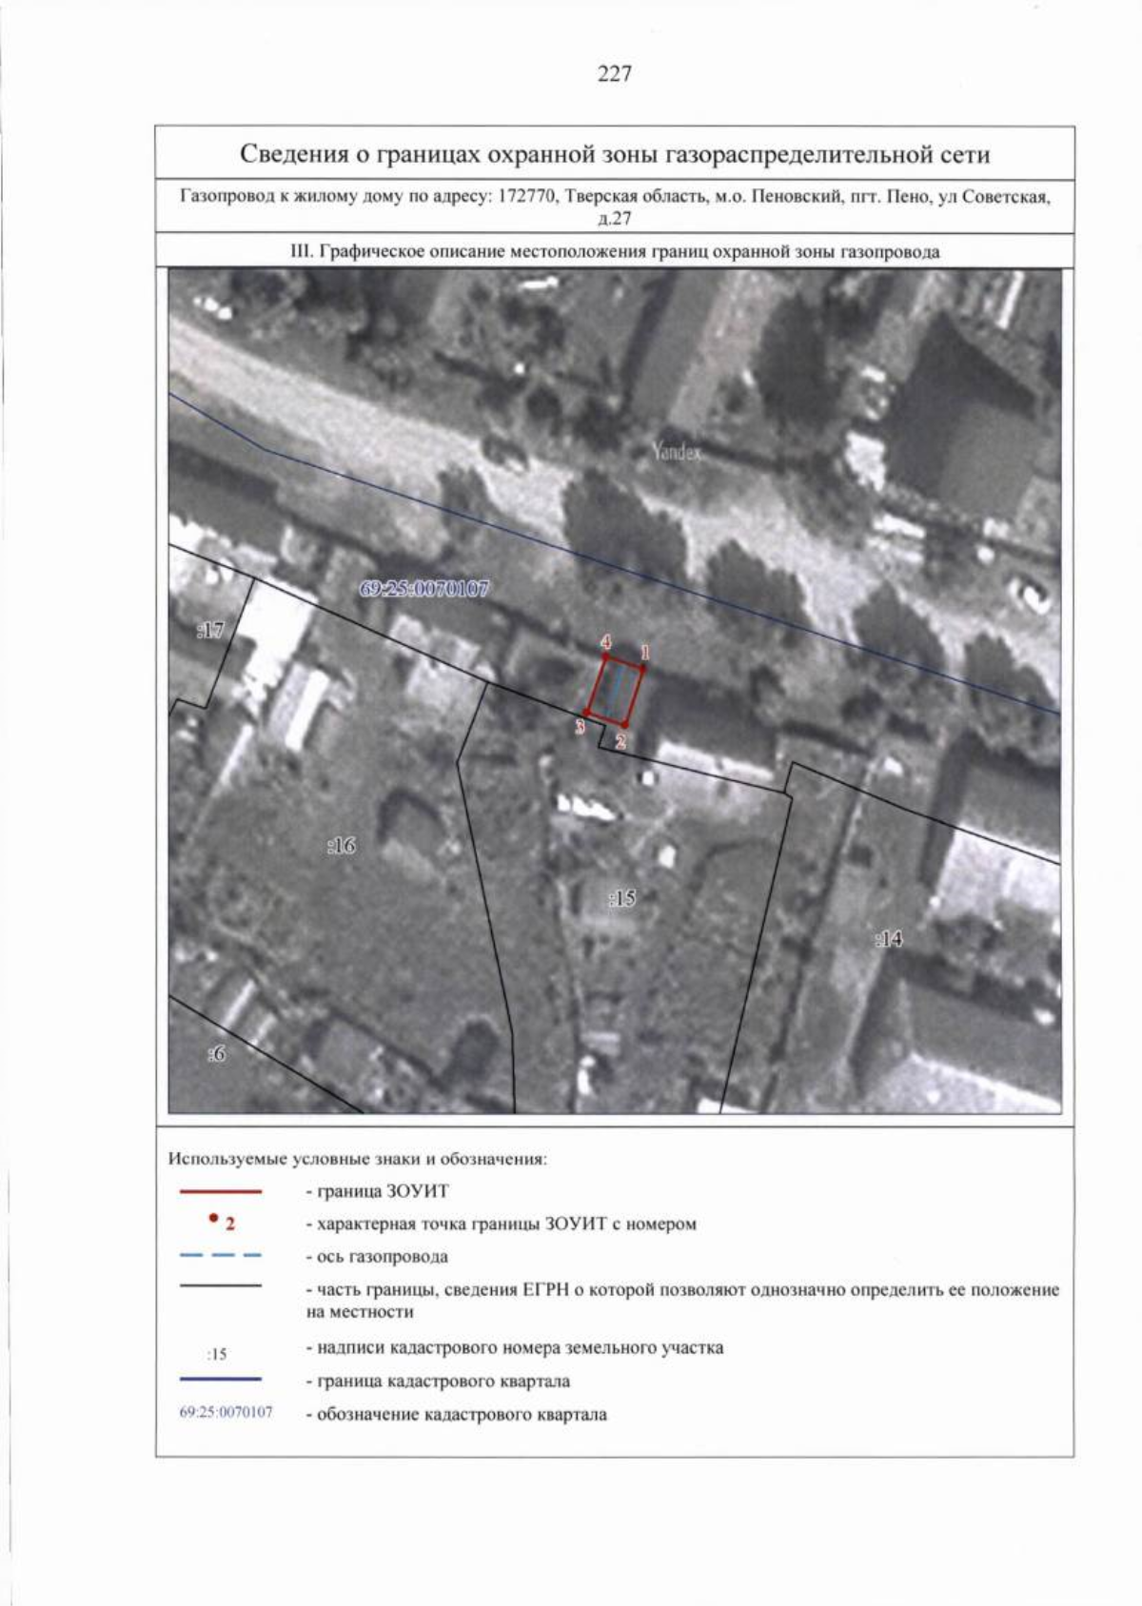Click the cadastral quarter label 69:25:0070107 on the map
Screen dimensions: 1142x1606
pyautogui.click(x=424, y=588)
